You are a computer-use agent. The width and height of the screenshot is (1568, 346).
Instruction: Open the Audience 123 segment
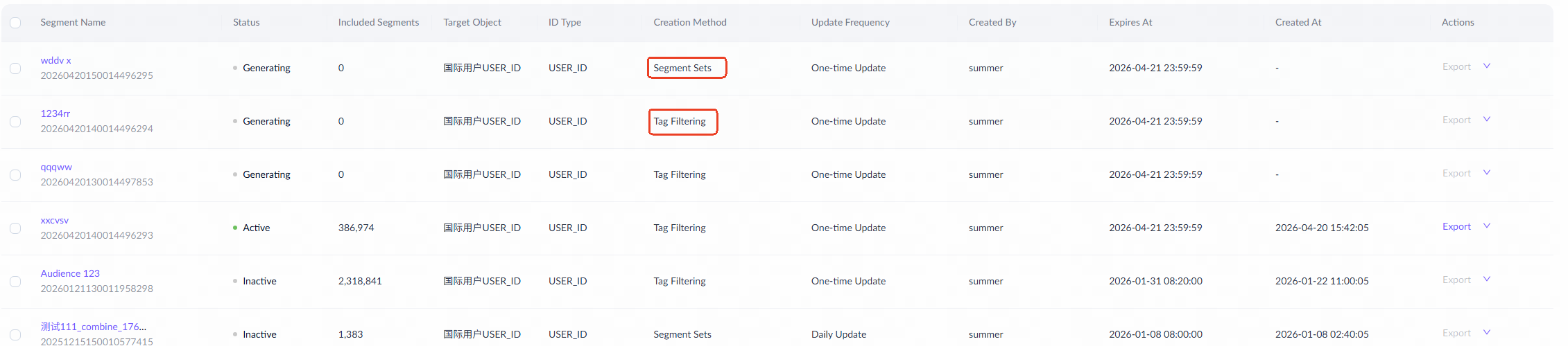tap(70, 273)
